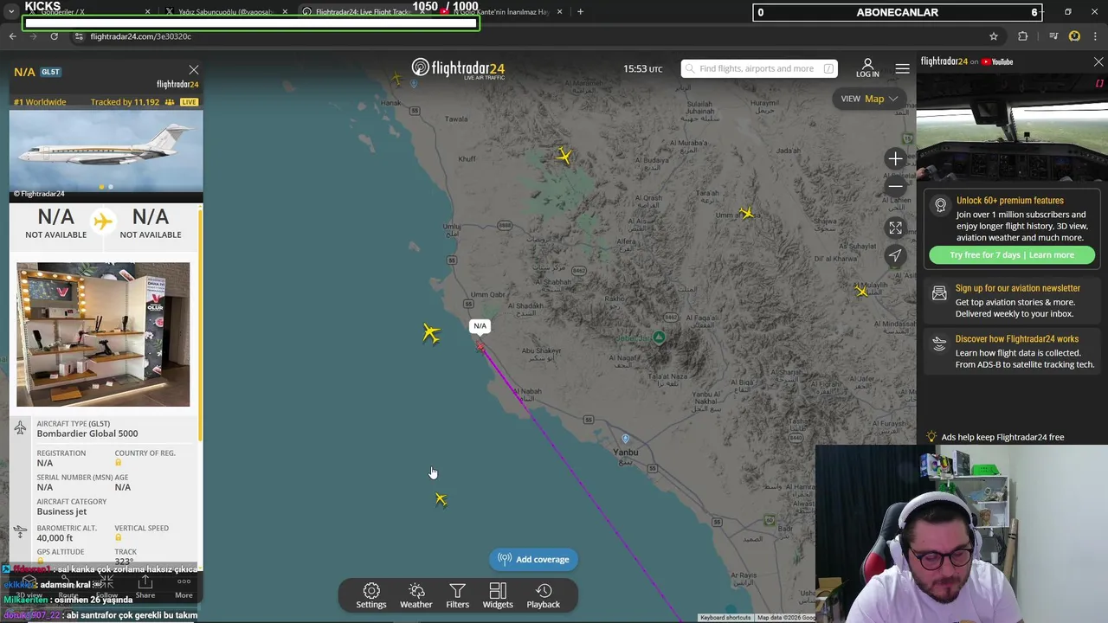Click the Keyboard shortcuts map link
Image resolution: width=1108 pixels, height=623 pixels.
click(x=725, y=618)
